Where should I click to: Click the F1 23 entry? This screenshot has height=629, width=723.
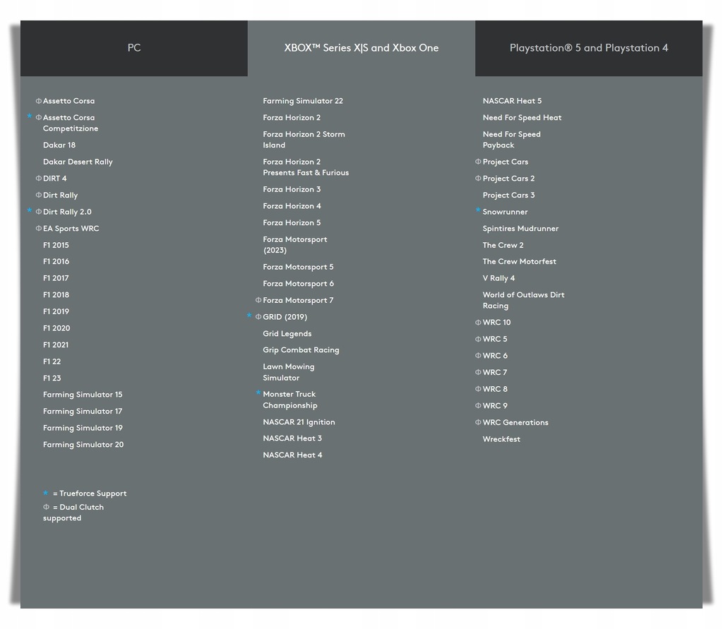point(52,378)
